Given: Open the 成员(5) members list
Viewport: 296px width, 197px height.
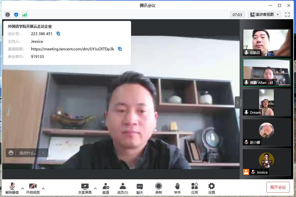Looking at the screenshot, I should pyautogui.click(x=123, y=188).
